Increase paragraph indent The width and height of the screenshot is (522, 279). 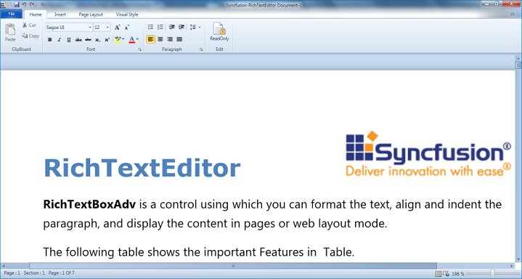click(x=182, y=28)
